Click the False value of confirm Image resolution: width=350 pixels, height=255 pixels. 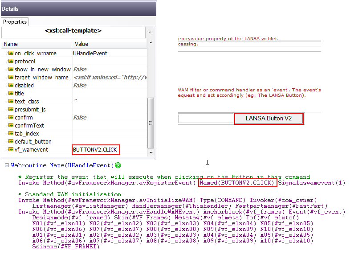tap(80, 117)
